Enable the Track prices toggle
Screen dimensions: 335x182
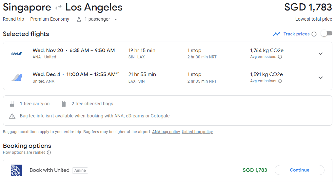pyautogui.click(x=326, y=33)
